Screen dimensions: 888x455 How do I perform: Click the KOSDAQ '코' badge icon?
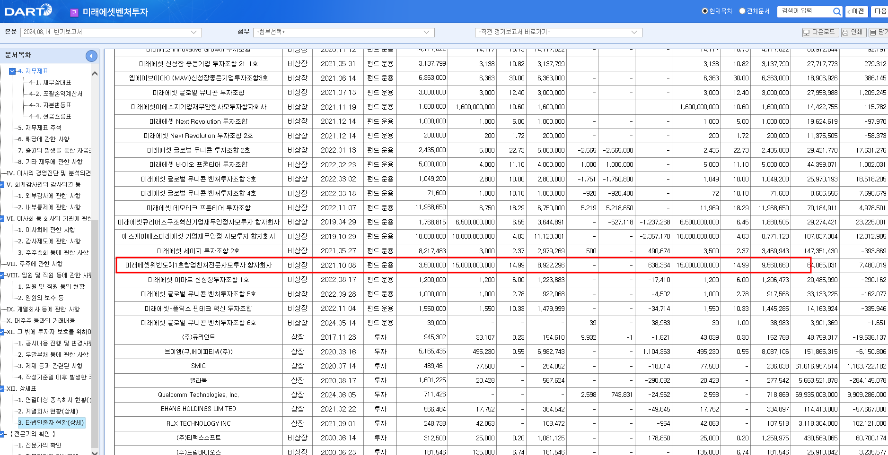click(74, 13)
